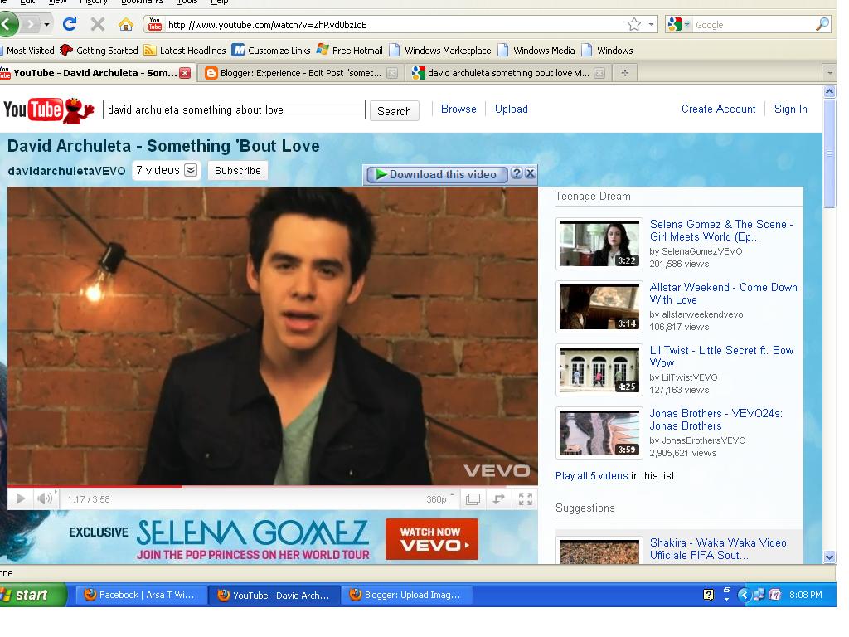Open a new tab with plus icon
The width and height of the screenshot is (849, 637).
625,73
